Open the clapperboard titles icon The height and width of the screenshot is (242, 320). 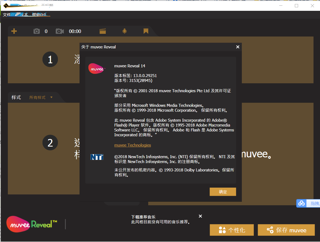point(103,31)
